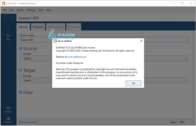This screenshot has height=126, width=196.
Task: Open the Project folder icon
Action: 8,108
